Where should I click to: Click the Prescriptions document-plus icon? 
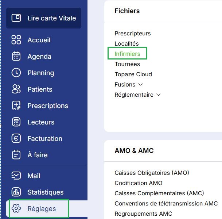16,105
